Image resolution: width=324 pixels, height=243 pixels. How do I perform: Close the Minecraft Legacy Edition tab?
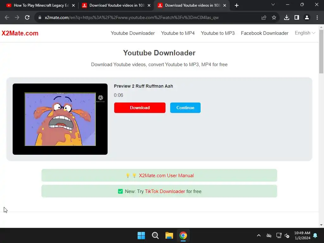(x=73, y=6)
